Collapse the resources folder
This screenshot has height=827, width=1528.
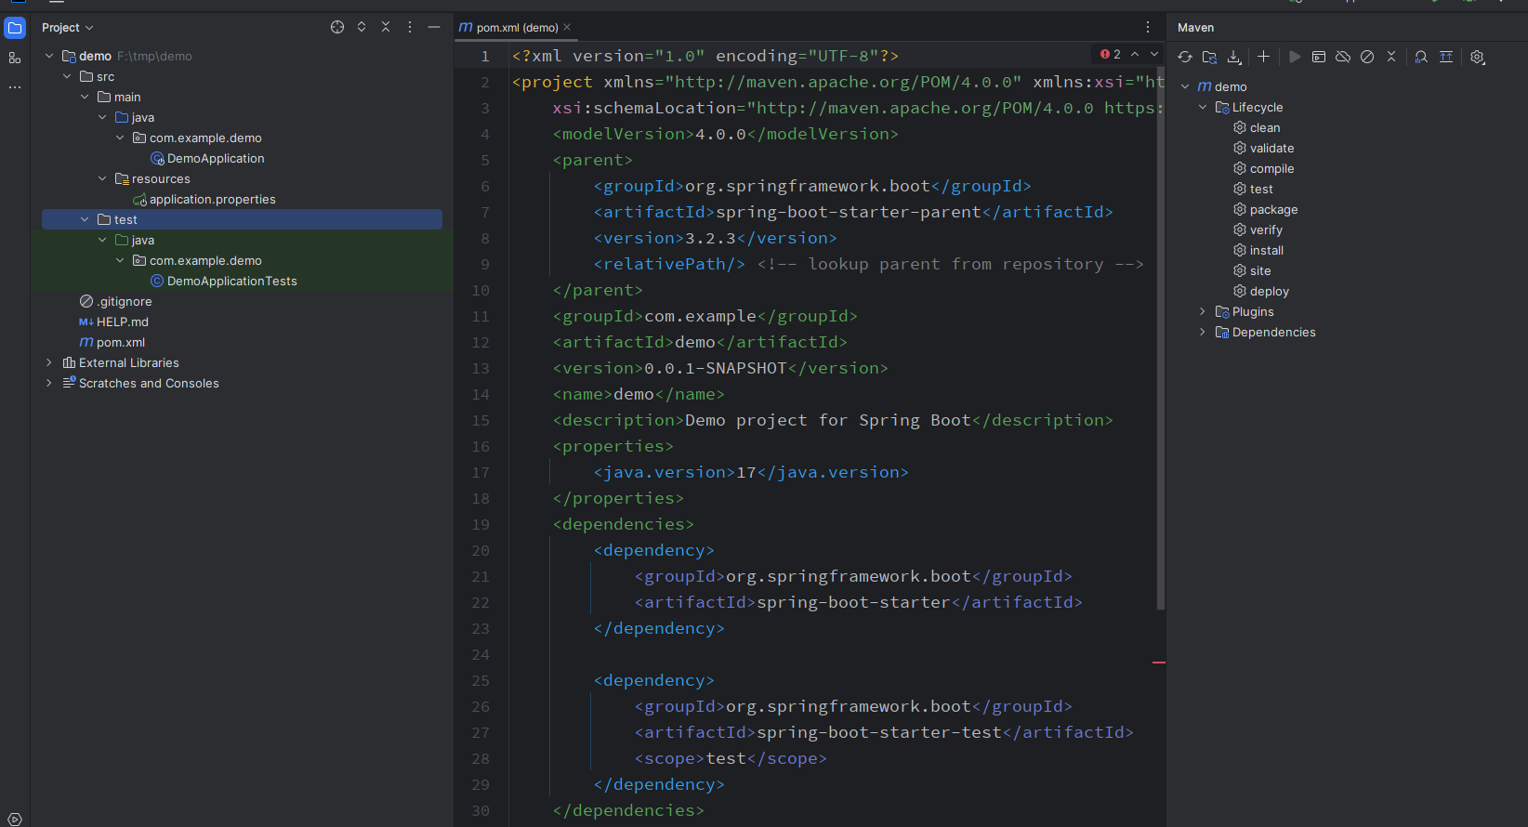coord(102,178)
